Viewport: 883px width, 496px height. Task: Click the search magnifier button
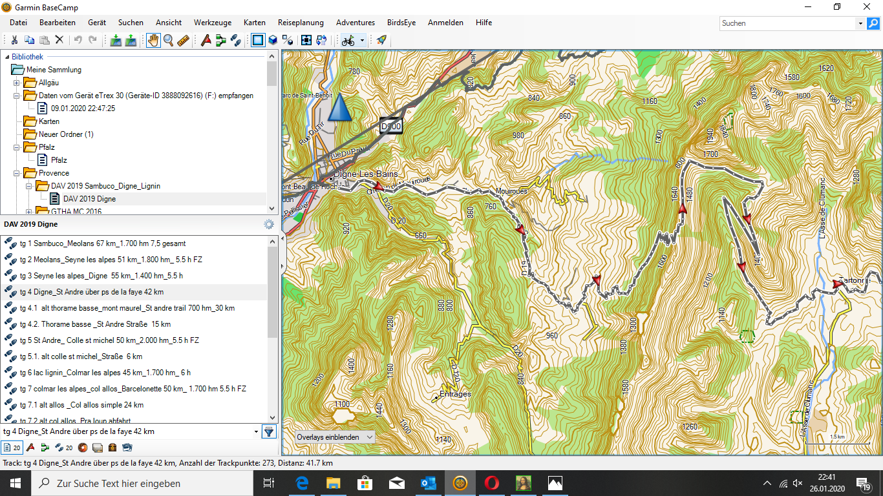pos(873,23)
